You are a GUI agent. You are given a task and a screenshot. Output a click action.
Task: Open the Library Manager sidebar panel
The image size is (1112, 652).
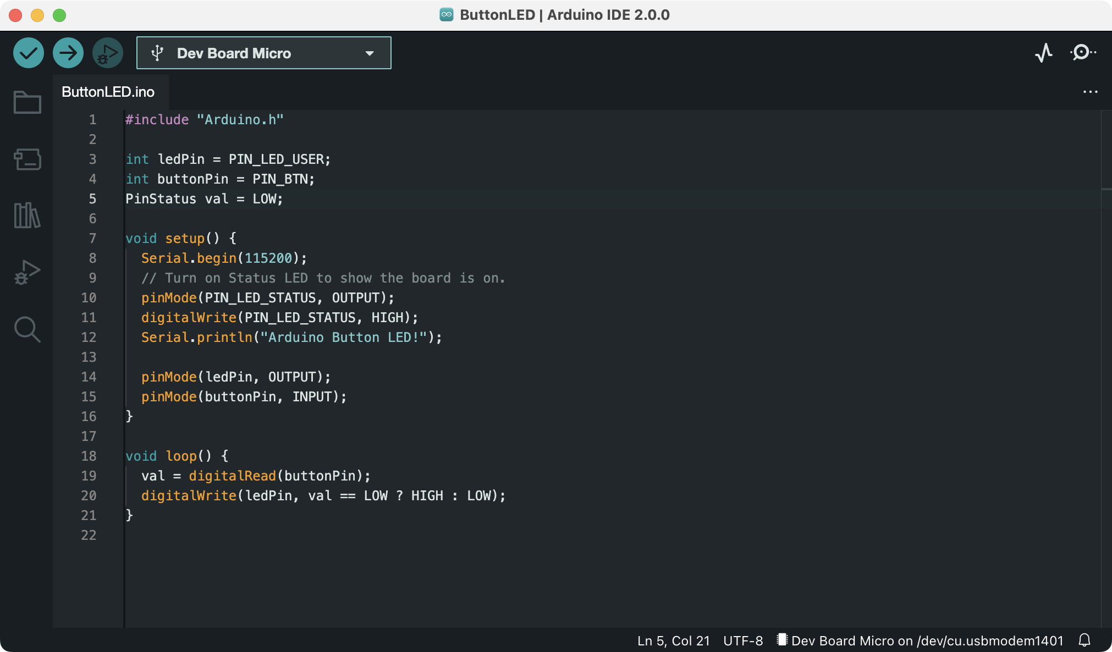27,215
